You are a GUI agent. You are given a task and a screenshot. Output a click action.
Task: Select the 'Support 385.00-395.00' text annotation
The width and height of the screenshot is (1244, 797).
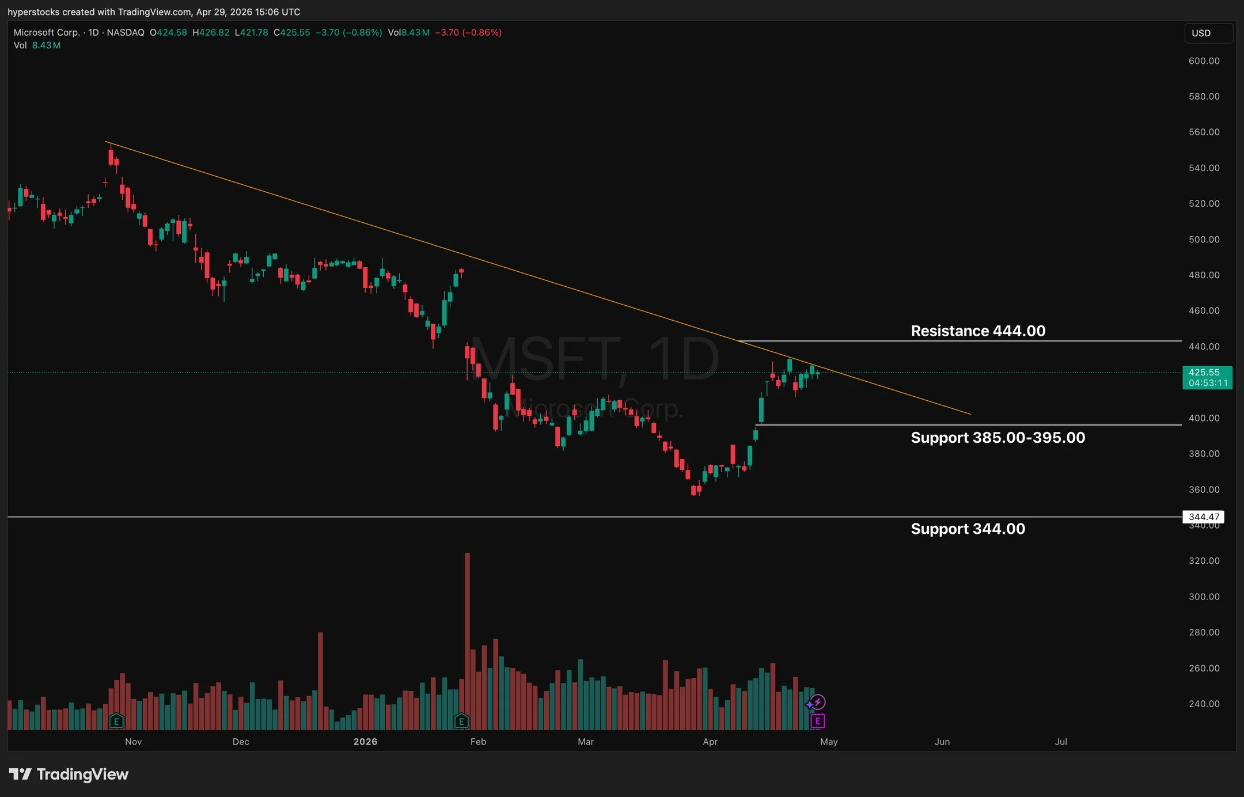pyautogui.click(x=998, y=438)
